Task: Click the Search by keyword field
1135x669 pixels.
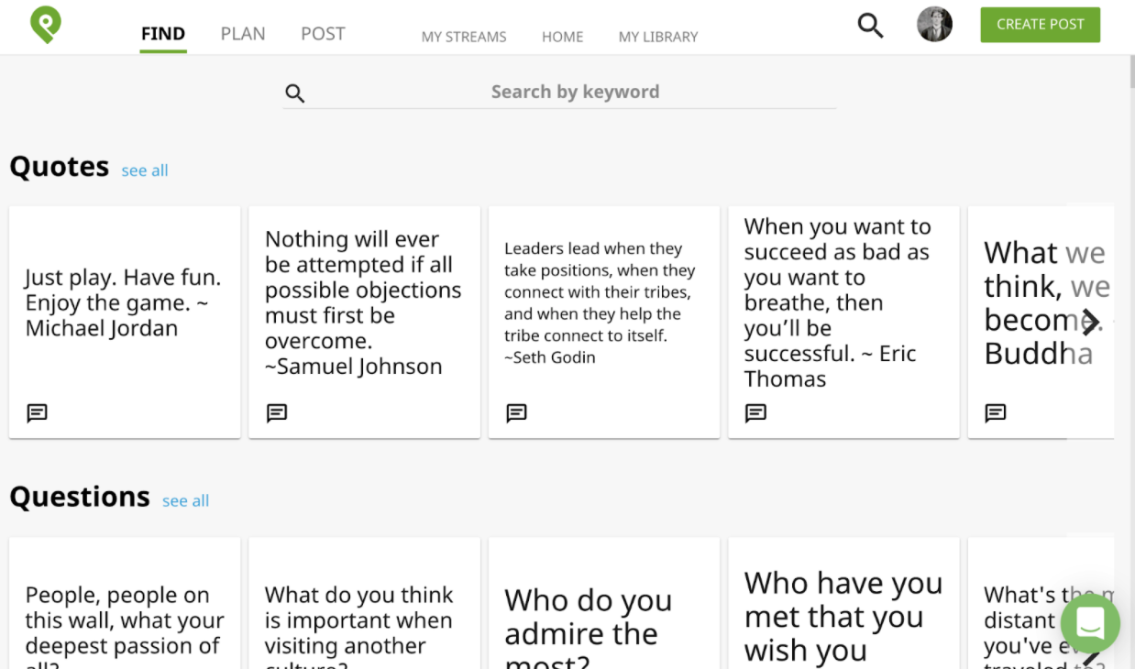Action: (559, 92)
